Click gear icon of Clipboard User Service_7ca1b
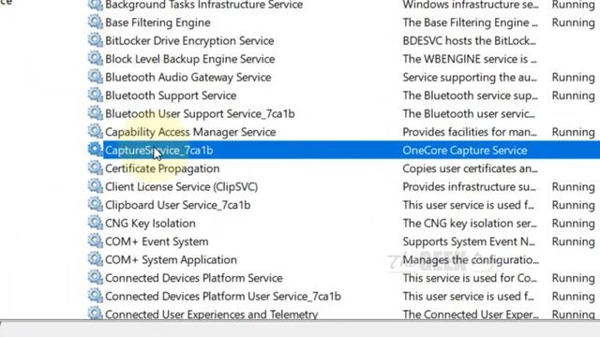600x337 pixels. [x=96, y=205]
